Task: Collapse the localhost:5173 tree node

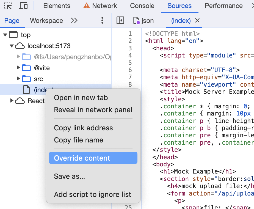Action: coord(12,46)
